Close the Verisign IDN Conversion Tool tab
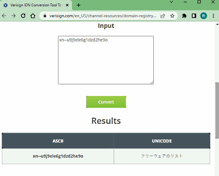219x176 pixels. 67,5
